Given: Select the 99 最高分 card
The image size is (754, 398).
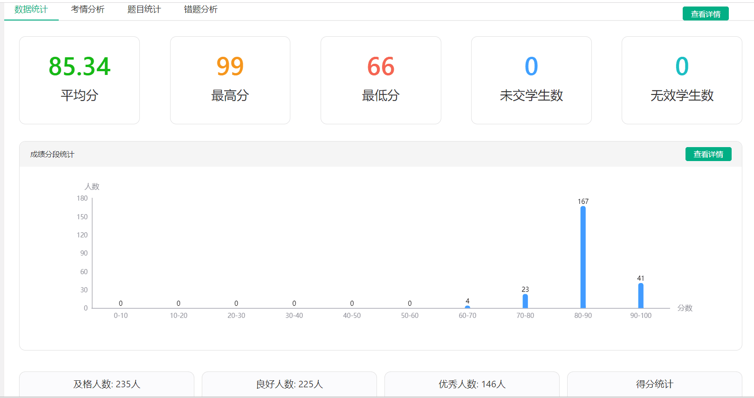Looking at the screenshot, I should 230,80.
